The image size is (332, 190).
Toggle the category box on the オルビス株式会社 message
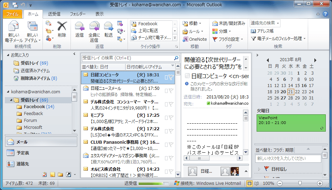pos(166,172)
